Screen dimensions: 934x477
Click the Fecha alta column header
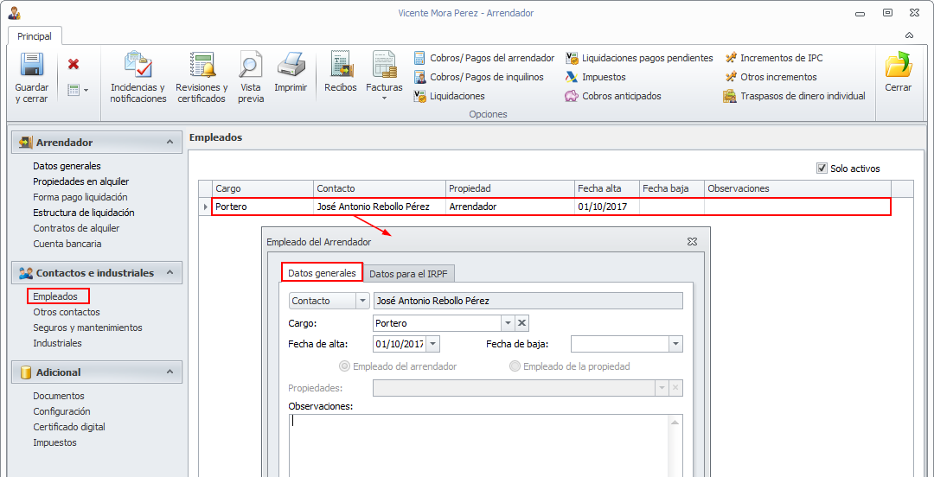(x=607, y=188)
